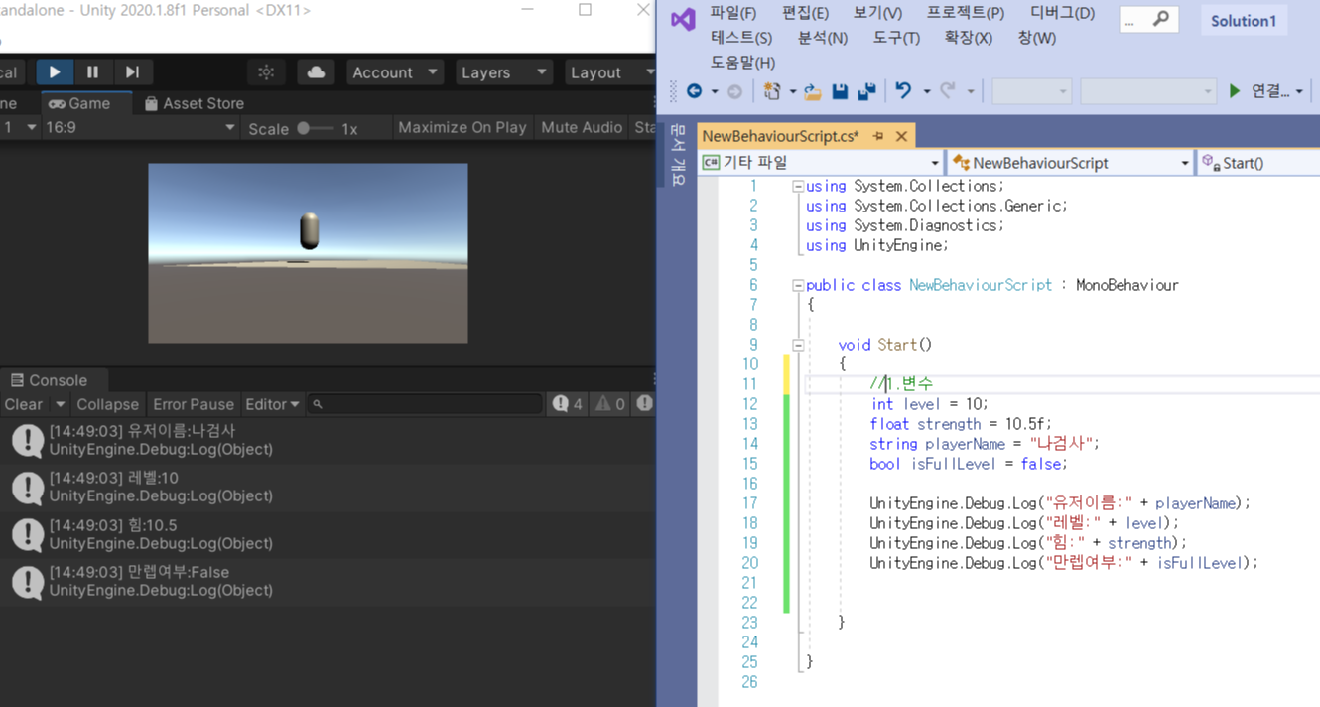
Task: Switch to the Asset Store tab
Action: click(194, 103)
